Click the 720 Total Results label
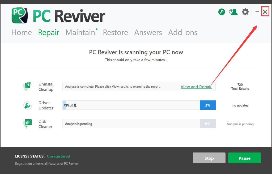 pos(240,87)
